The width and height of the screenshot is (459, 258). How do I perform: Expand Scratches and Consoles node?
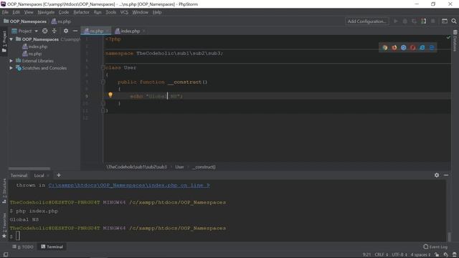tap(11, 68)
